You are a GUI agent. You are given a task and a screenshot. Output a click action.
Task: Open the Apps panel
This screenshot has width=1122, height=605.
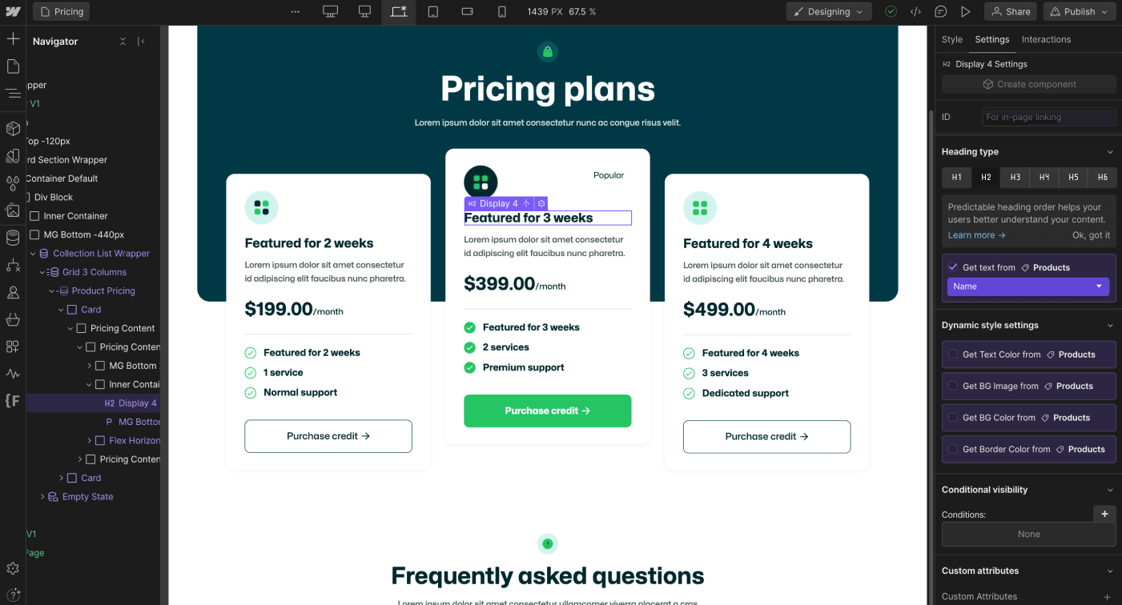[13, 348]
